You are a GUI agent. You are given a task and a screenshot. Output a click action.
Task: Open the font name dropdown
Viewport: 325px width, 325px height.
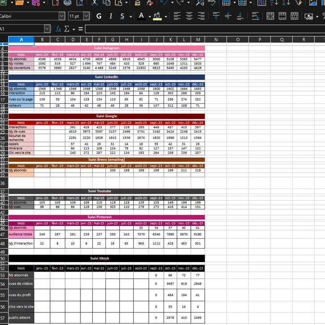coord(62,16)
